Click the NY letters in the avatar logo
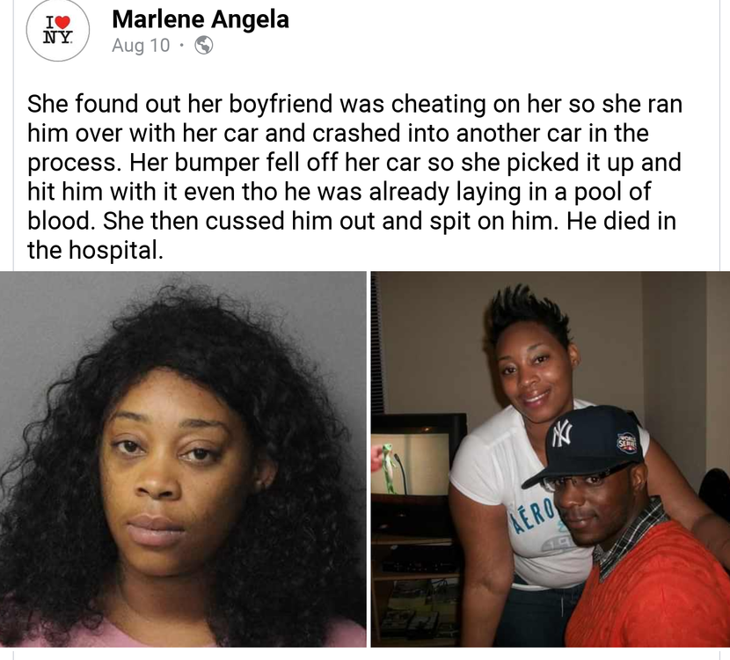Viewport: 730px width, 660px height. point(58,37)
